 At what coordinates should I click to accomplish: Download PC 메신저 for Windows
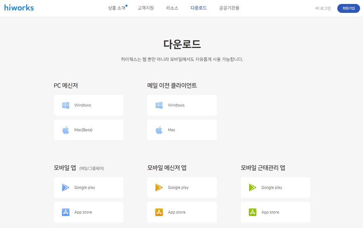pyautogui.click(x=89, y=105)
